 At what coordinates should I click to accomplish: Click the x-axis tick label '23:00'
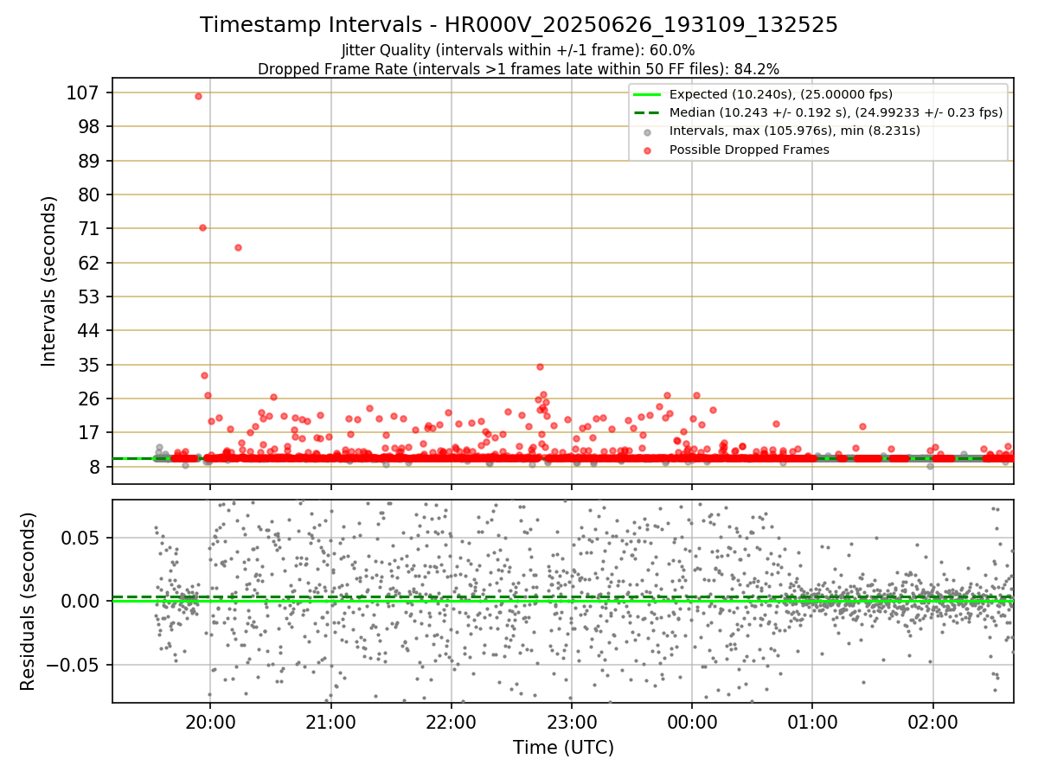tap(572, 722)
